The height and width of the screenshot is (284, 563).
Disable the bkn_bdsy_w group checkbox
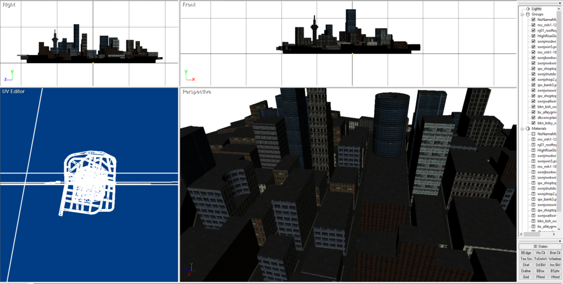(533, 123)
